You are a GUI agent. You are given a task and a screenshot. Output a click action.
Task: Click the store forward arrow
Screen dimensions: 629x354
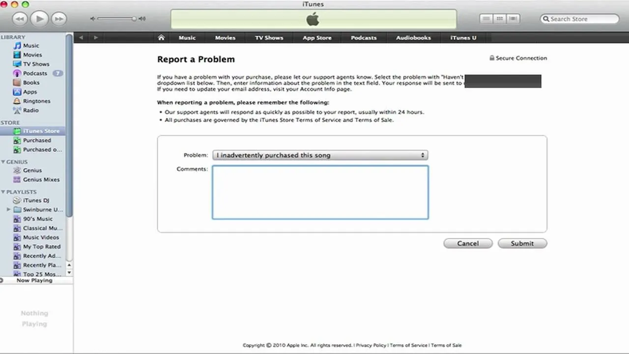(96, 37)
